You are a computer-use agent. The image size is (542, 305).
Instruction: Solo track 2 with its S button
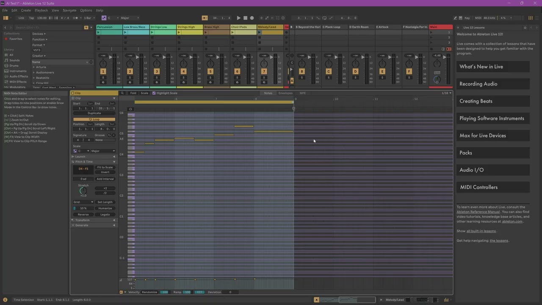click(130, 78)
